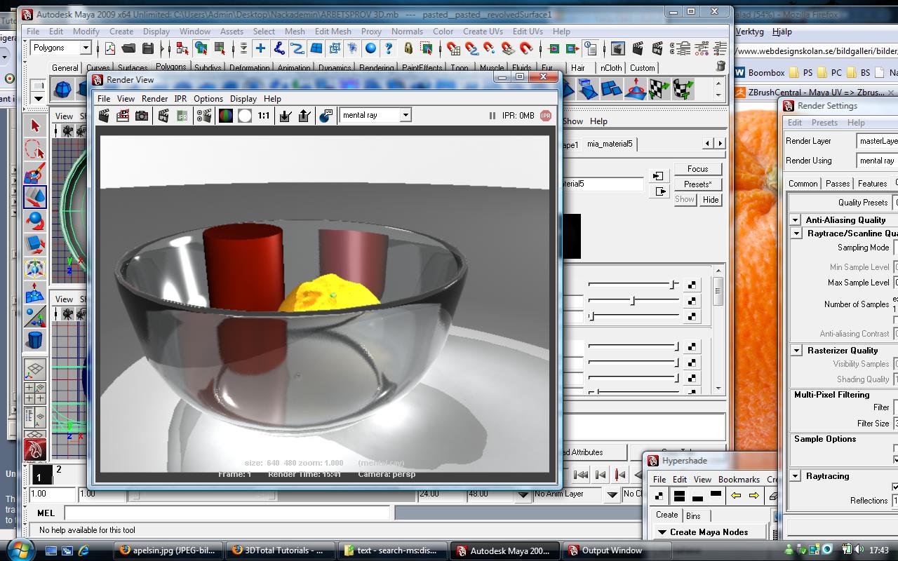The image size is (898, 561).
Task: Click the Hide button in Attribute Editor
Action: click(711, 200)
